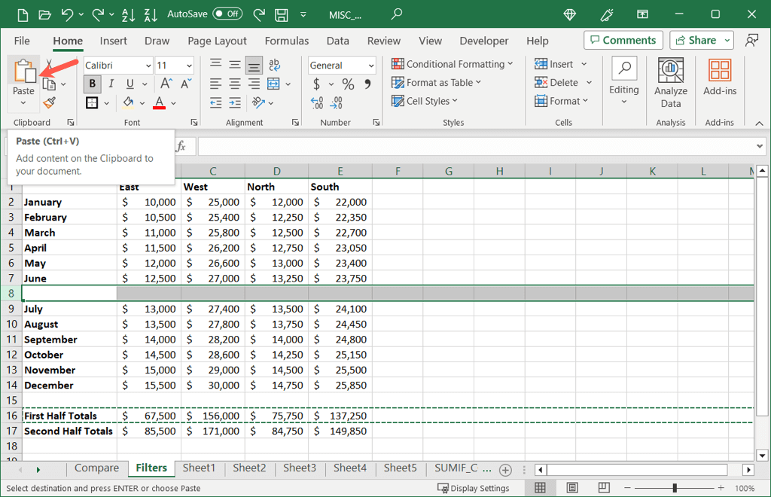Image resolution: width=771 pixels, height=497 pixels.
Task: Apply Percent Style number format
Action: tap(348, 84)
